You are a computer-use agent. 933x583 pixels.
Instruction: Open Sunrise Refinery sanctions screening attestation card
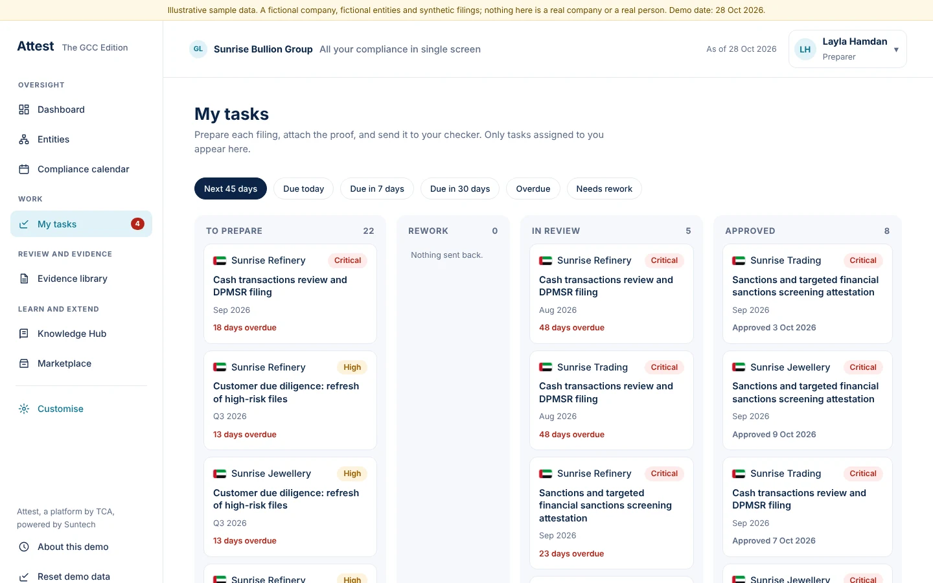click(612, 514)
